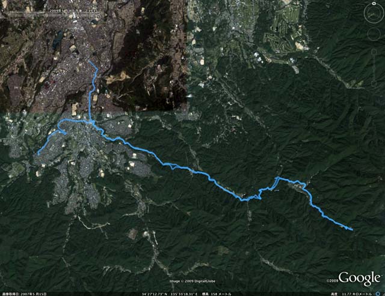This screenshot has height=296, width=385.
Task: Pan right using Move joystick's right arrow
Action: [x=380, y=34]
